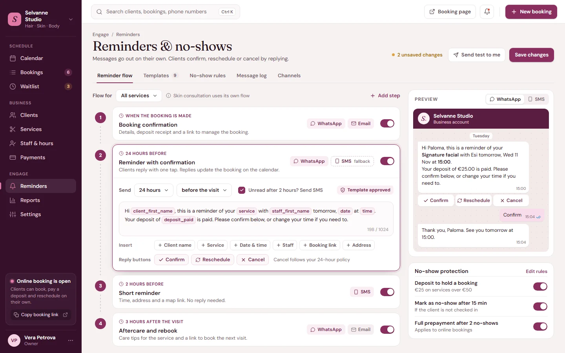Open the before the visit dropdown
The width and height of the screenshot is (565, 353).
pyautogui.click(x=204, y=190)
